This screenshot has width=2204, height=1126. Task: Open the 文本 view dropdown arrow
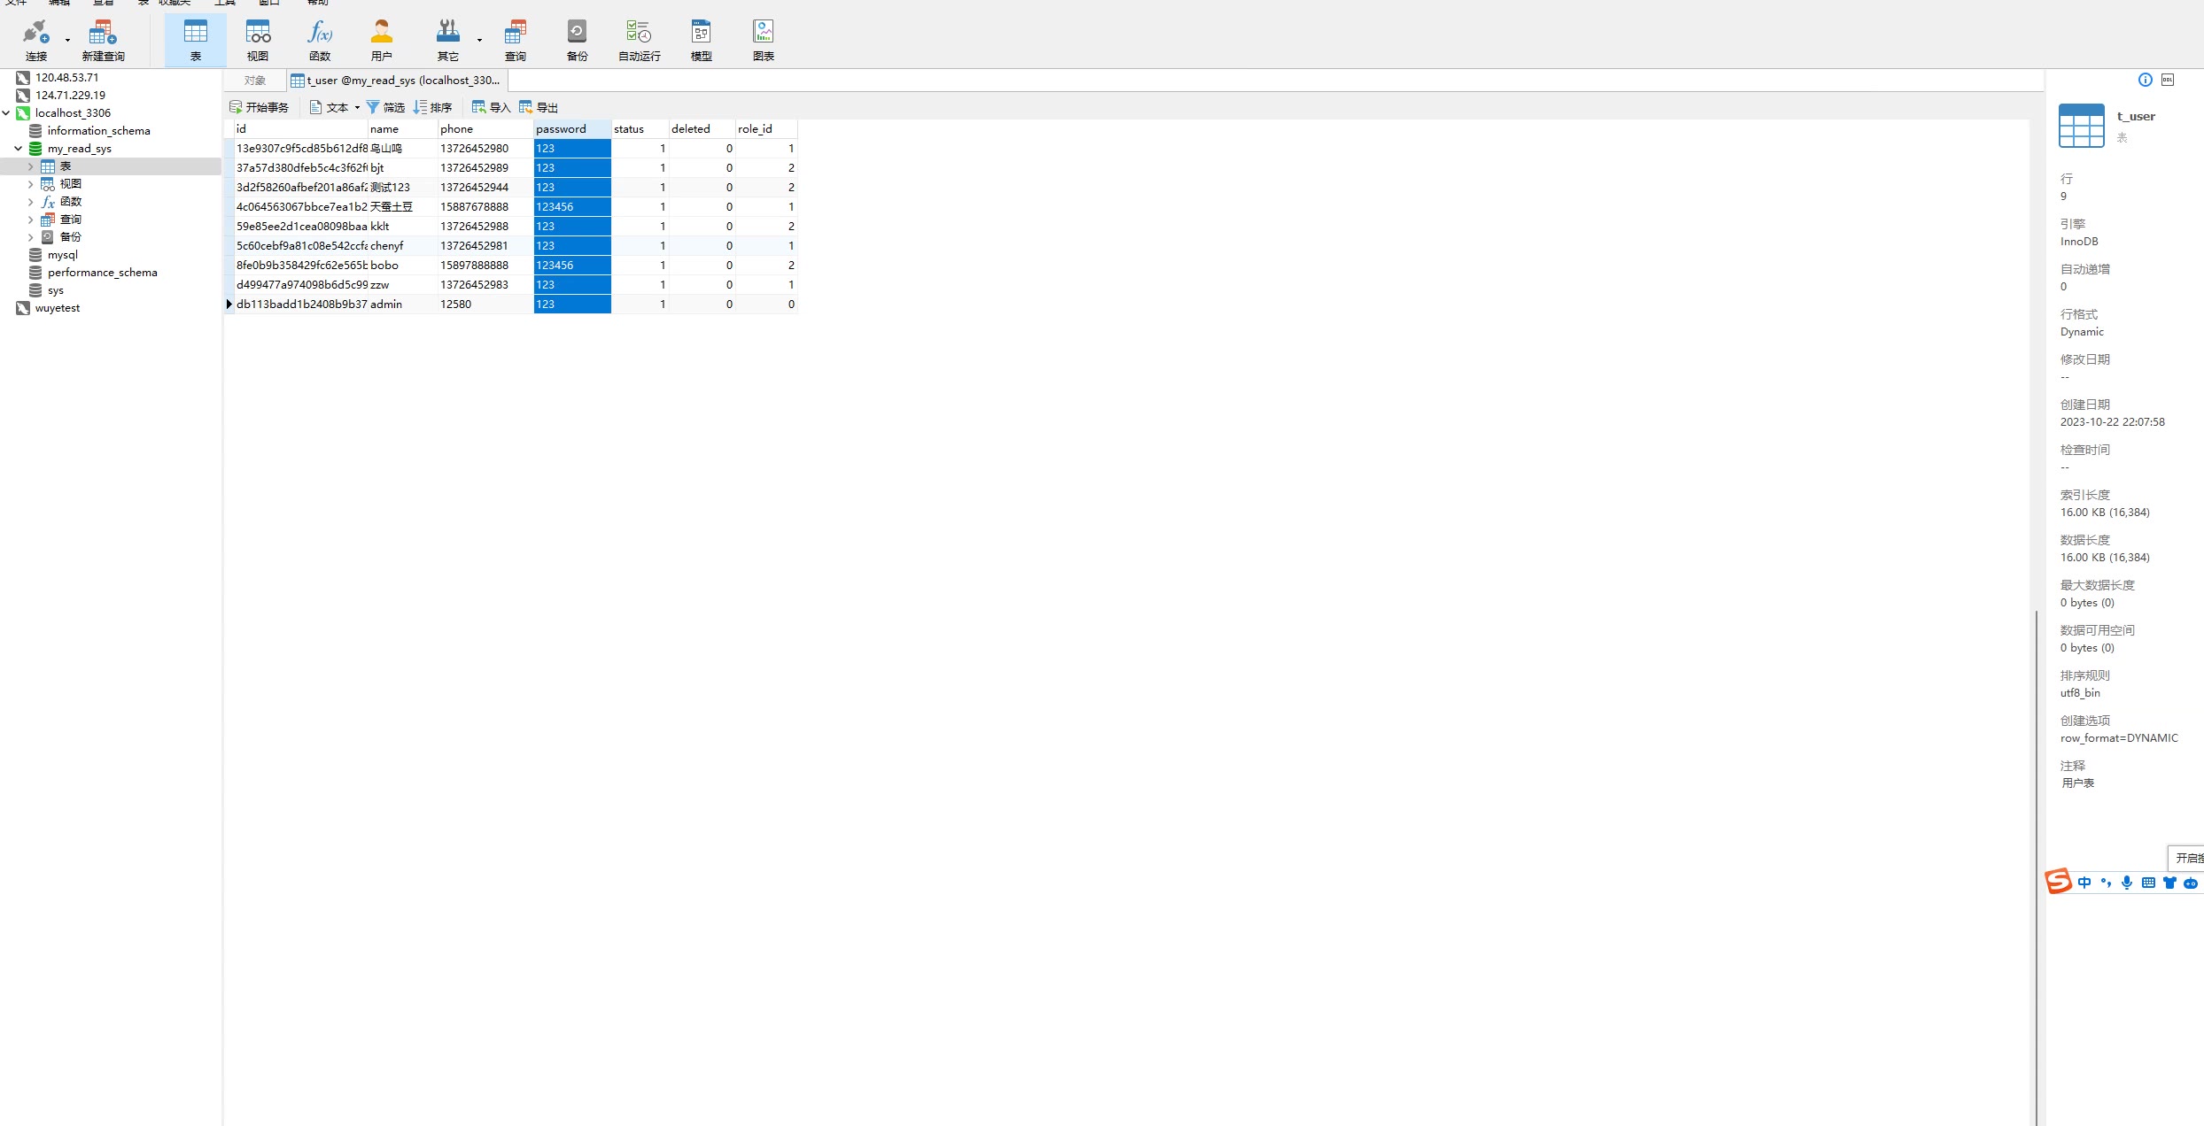(x=357, y=107)
